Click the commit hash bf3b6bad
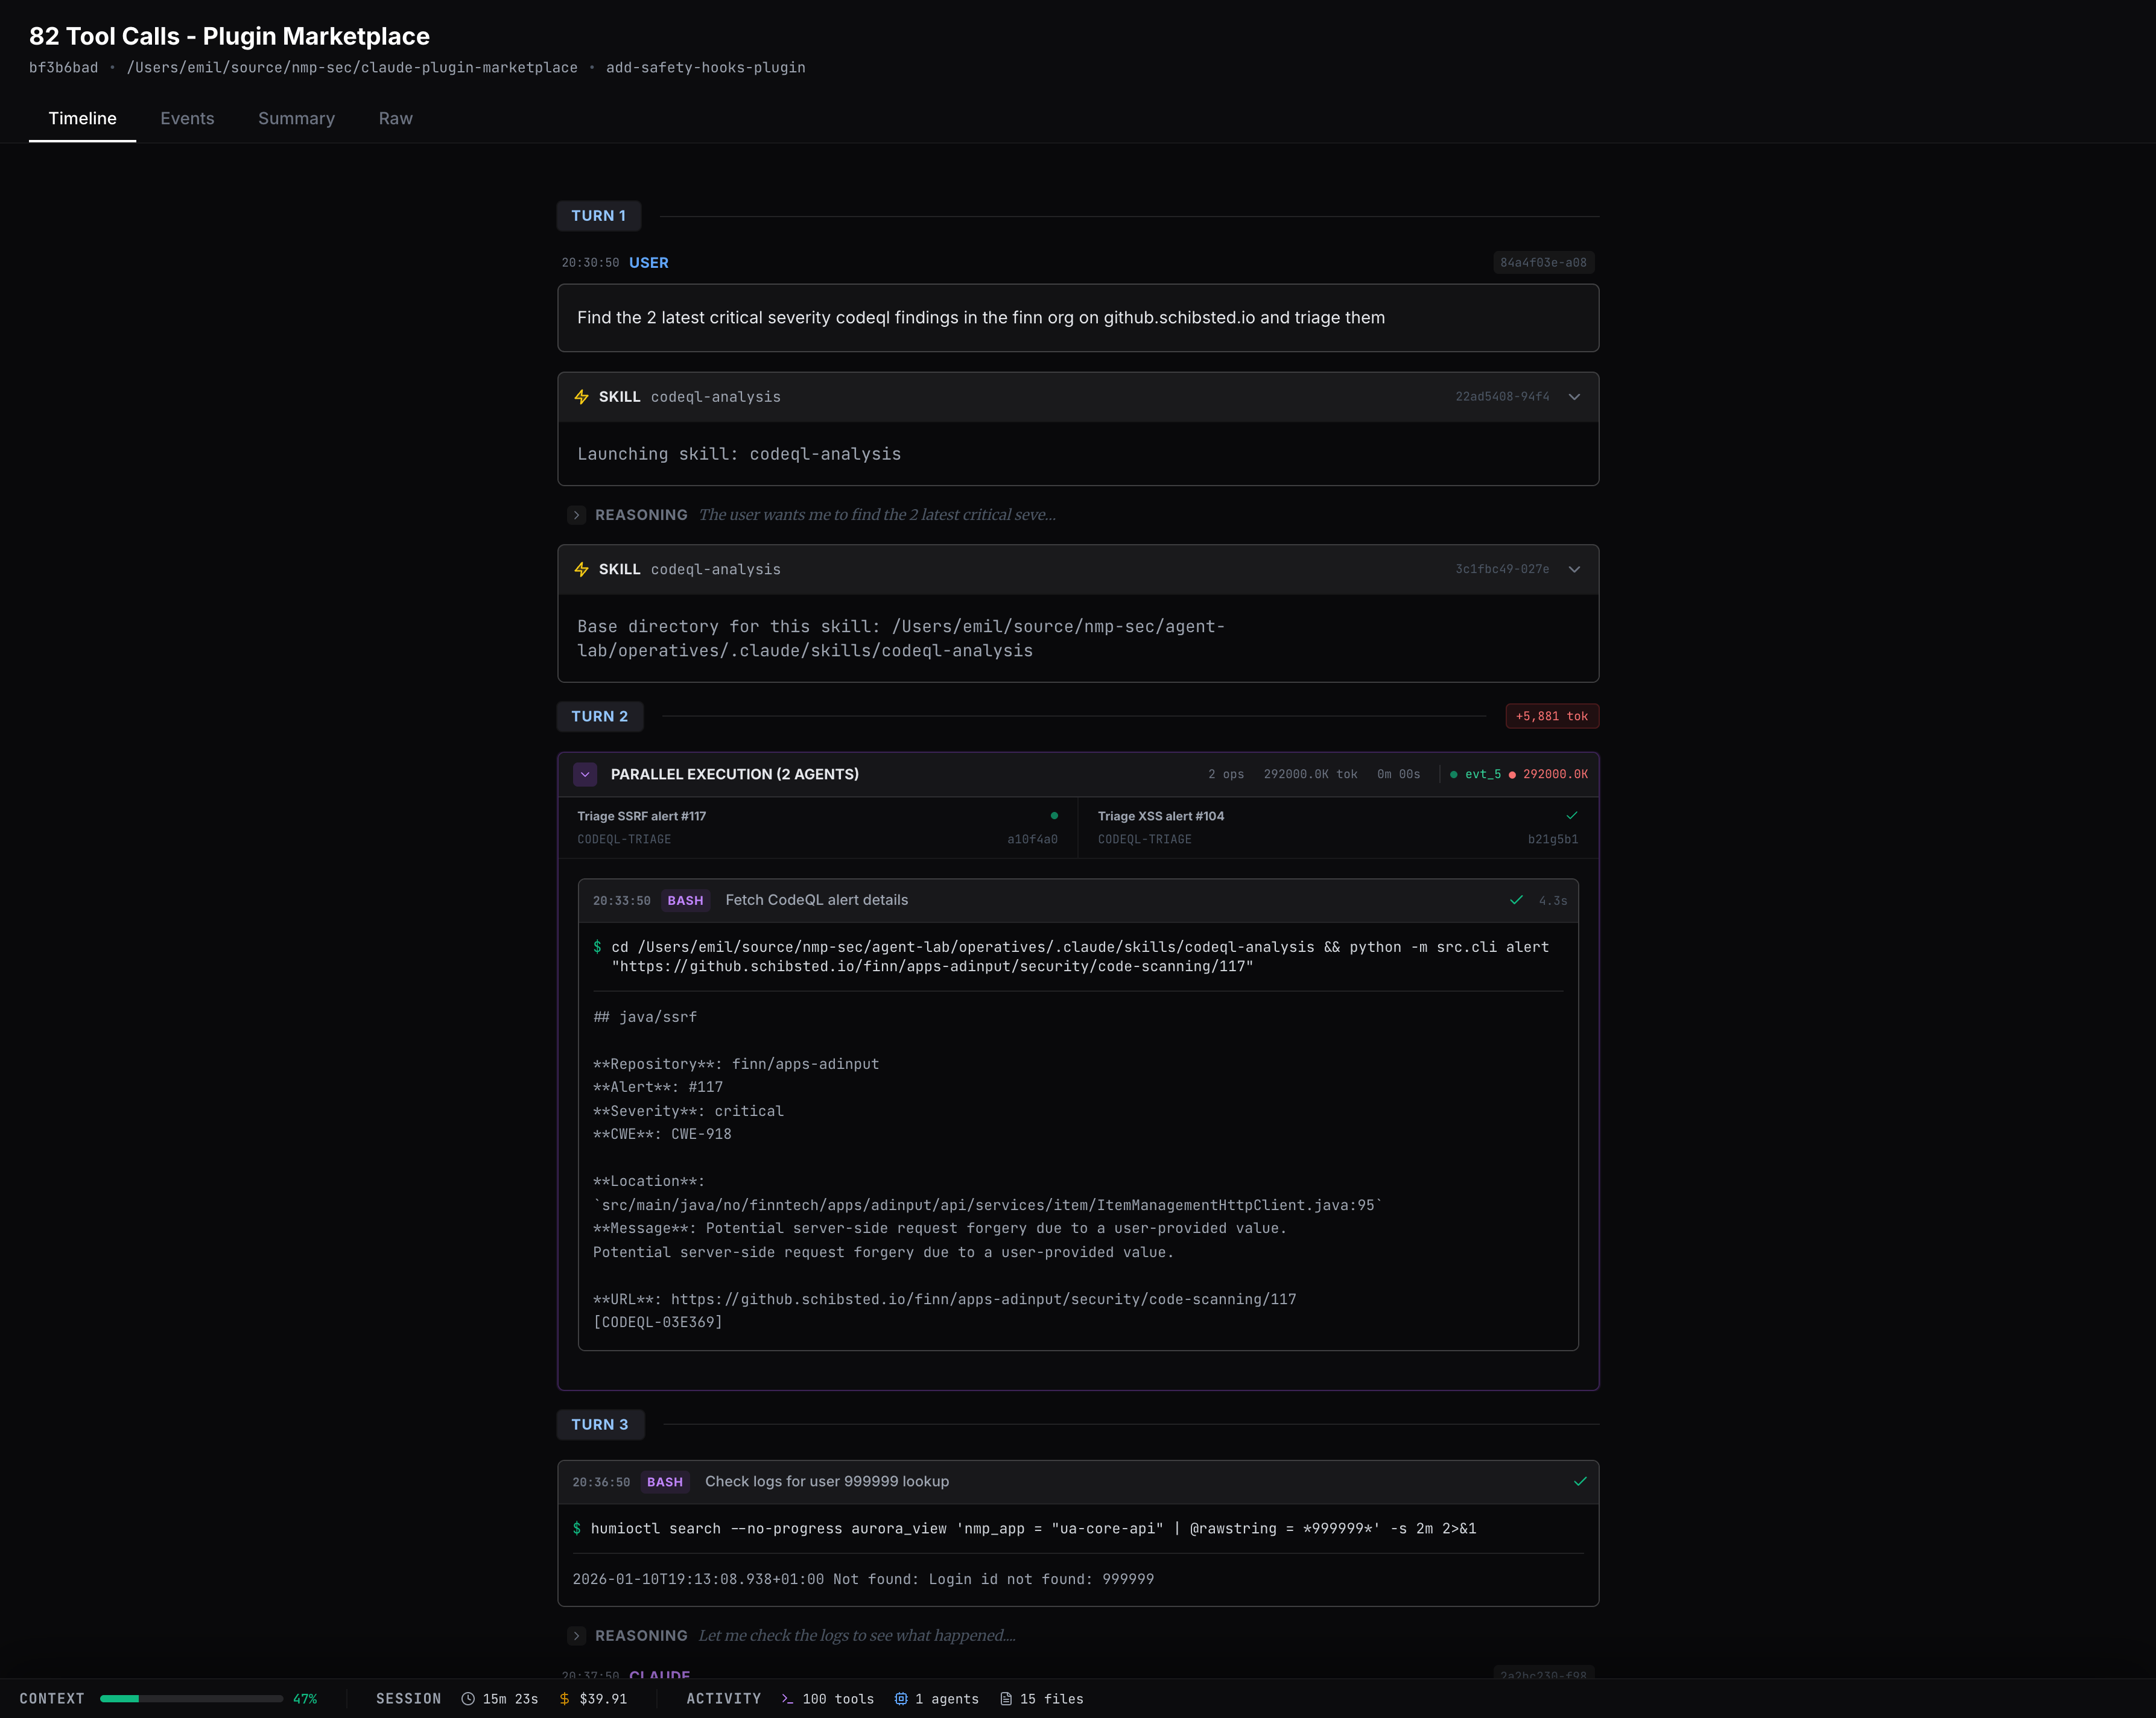Screen dimensions: 2156x1718 tap(64, 68)
